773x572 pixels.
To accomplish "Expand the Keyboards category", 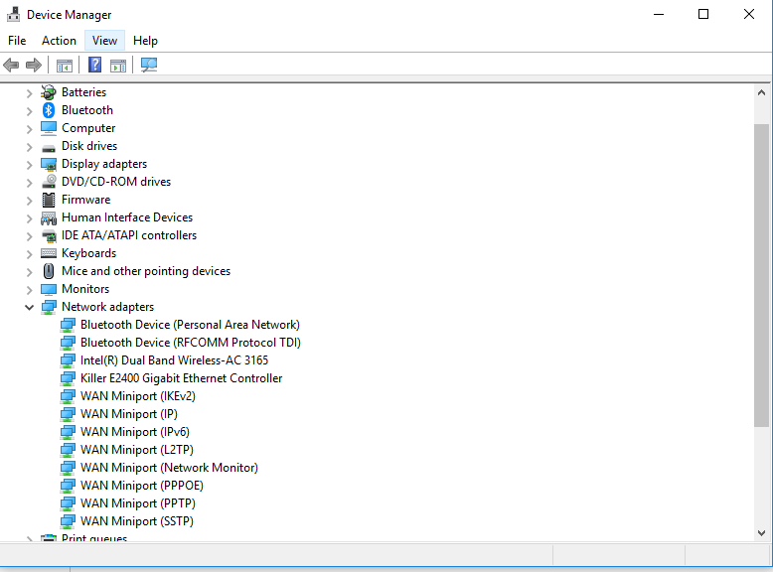I will tap(29, 254).
